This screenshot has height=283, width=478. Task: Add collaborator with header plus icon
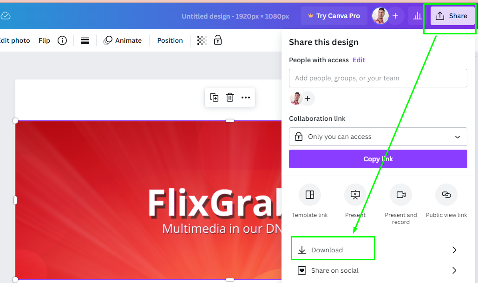point(395,16)
